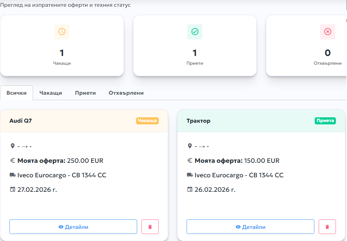Image resolution: width=347 pixels, height=241 pixels.
Task: Click the calendar icon beside 26.02.2026
Action: pos(190,189)
